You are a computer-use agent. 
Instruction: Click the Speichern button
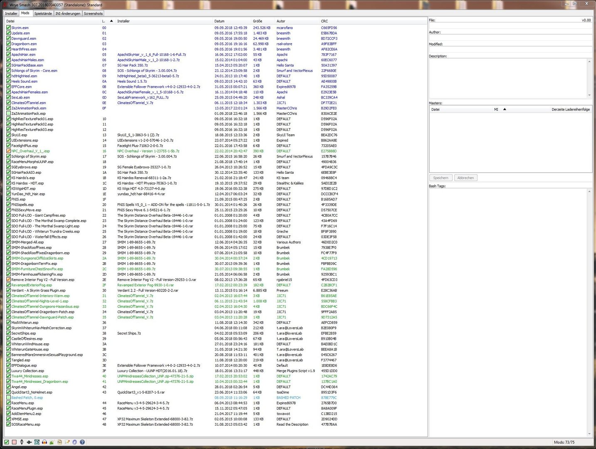[x=441, y=178]
